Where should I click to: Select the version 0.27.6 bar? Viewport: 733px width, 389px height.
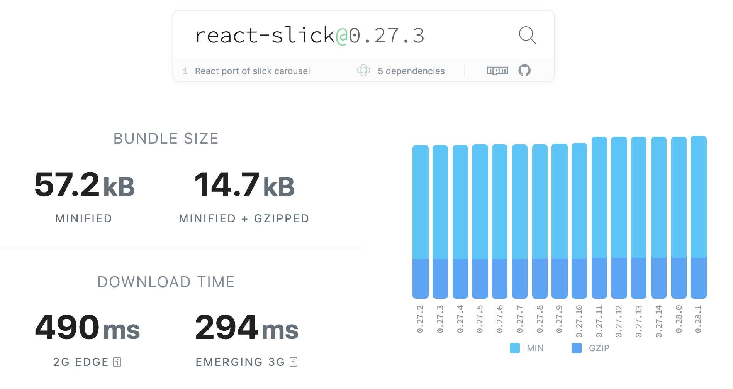(x=500, y=222)
